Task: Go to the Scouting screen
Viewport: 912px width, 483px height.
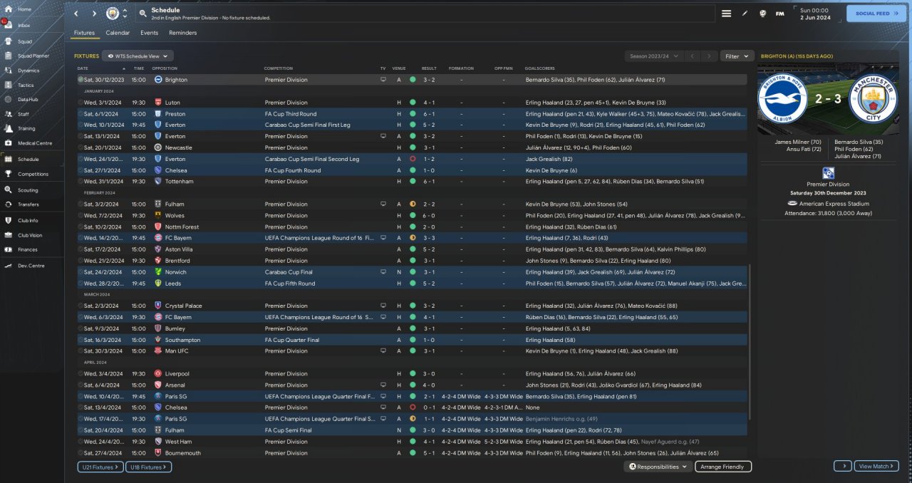Action: click(27, 190)
